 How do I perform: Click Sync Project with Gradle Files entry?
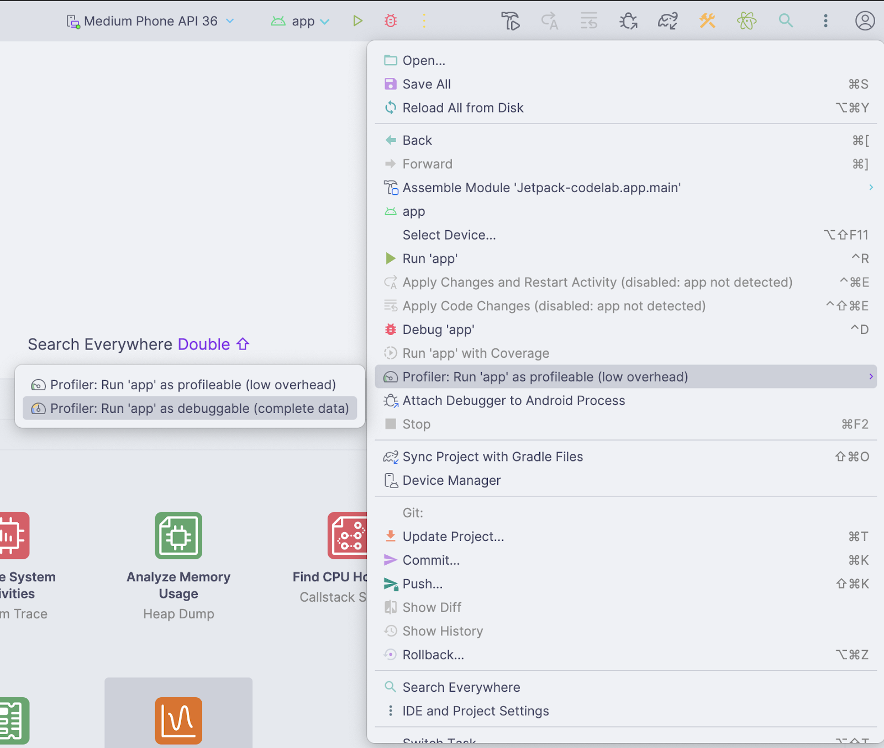493,457
